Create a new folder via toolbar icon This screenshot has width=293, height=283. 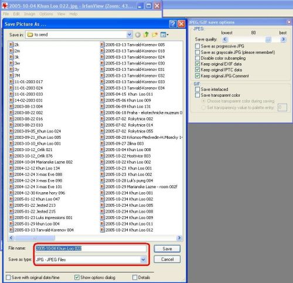[x=155, y=35]
